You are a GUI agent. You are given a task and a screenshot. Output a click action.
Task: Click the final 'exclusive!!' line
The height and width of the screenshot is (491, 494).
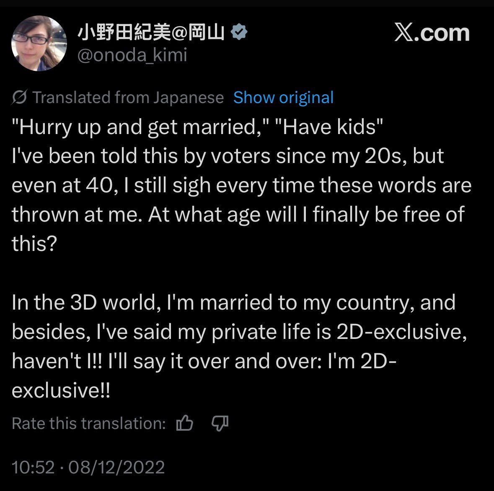(x=61, y=390)
